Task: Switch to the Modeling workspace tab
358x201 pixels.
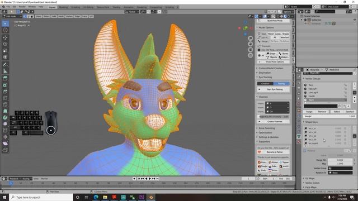Action: (x=63, y=7)
